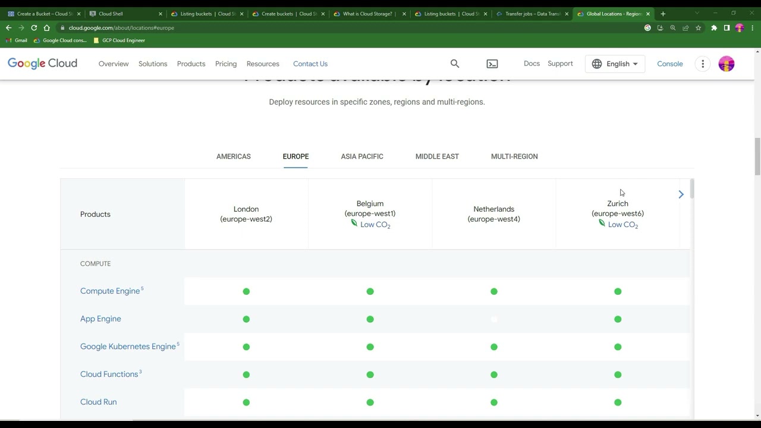Open the Google Kubernetes Engine link
The image size is (761, 428).
(x=128, y=347)
